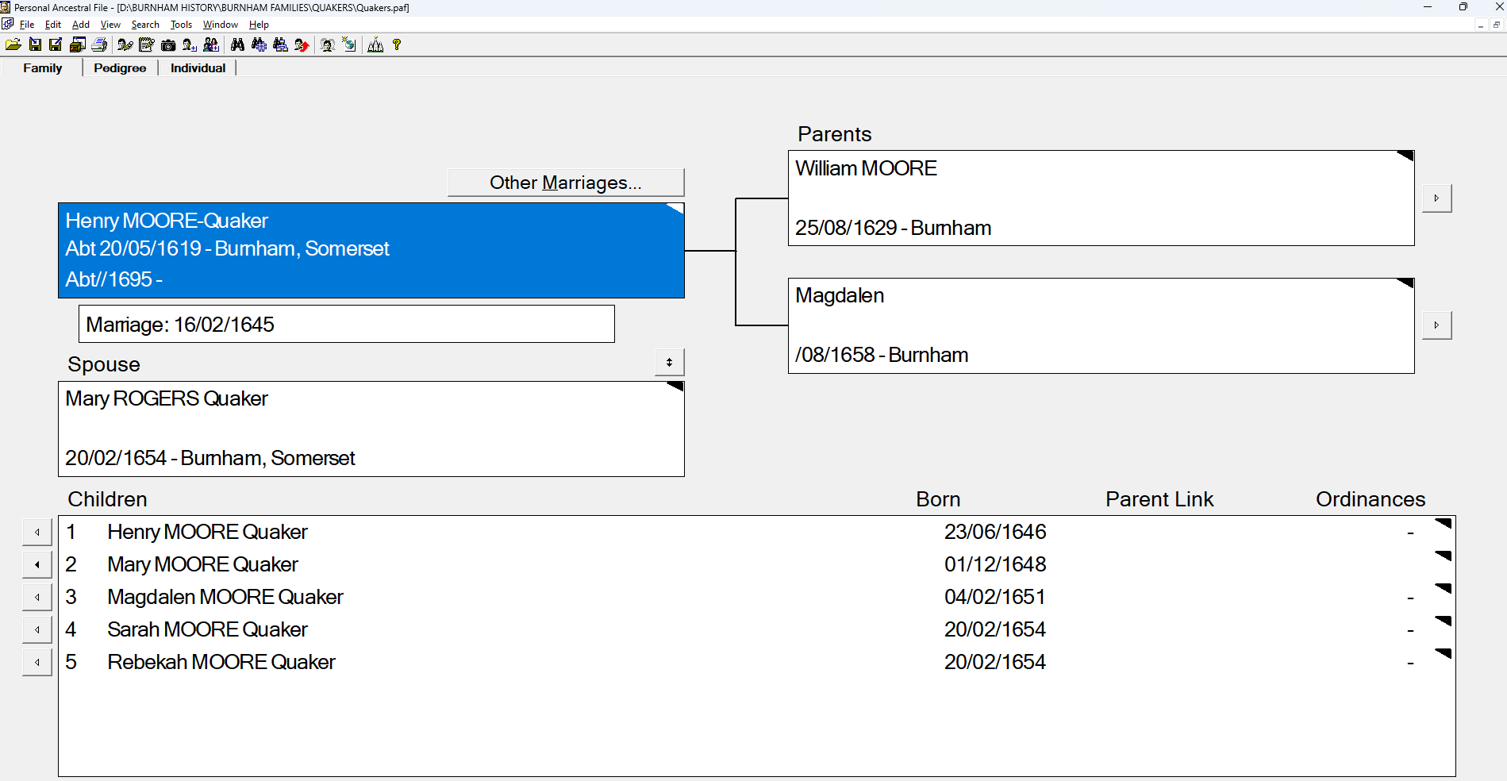Click the yellow question mark Help icon
1507x781 pixels.
point(397,45)
